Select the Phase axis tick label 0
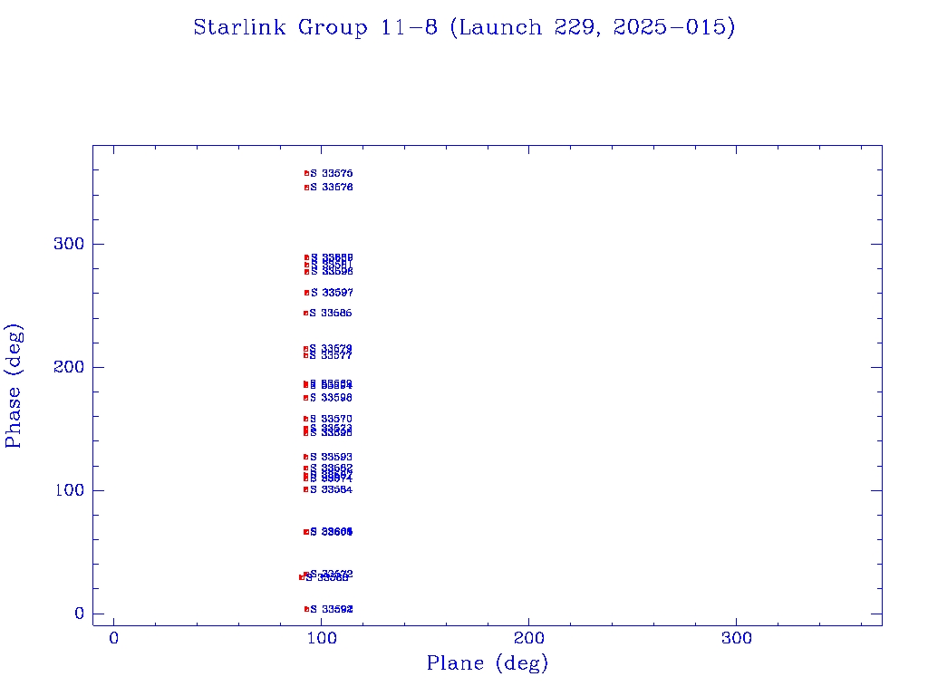Image resolution: width=928 pixels, height=696 pixels. point(80,614)
